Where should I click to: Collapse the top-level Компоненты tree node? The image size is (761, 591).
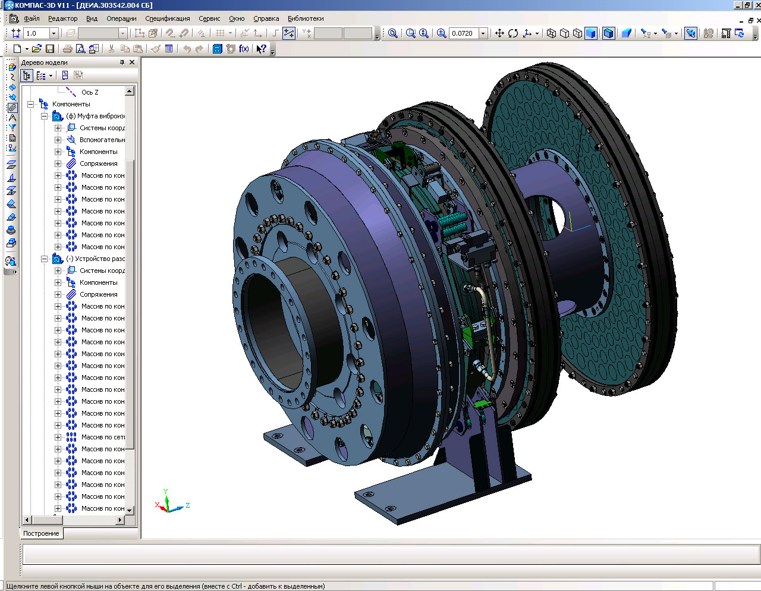coord(30,104)
